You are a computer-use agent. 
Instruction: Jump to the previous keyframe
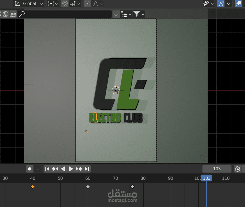55,169
